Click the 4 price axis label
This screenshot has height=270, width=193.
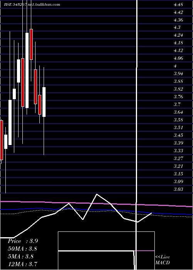175,66
